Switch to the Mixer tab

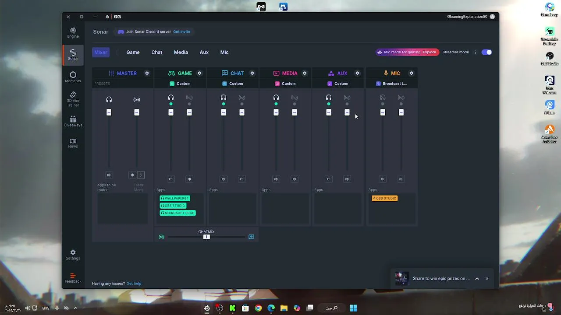pyautogui.click(x=101, y=52)
